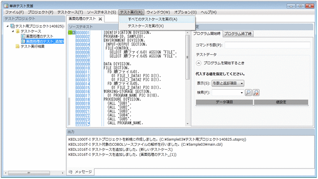Switch to the プログラム終了時 tab
Image resolution: width=318 pixels, height=179 pixels.
pos(238,34)
